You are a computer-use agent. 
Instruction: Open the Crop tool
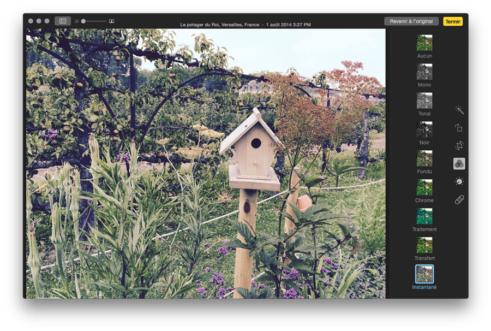coord(459,146)
